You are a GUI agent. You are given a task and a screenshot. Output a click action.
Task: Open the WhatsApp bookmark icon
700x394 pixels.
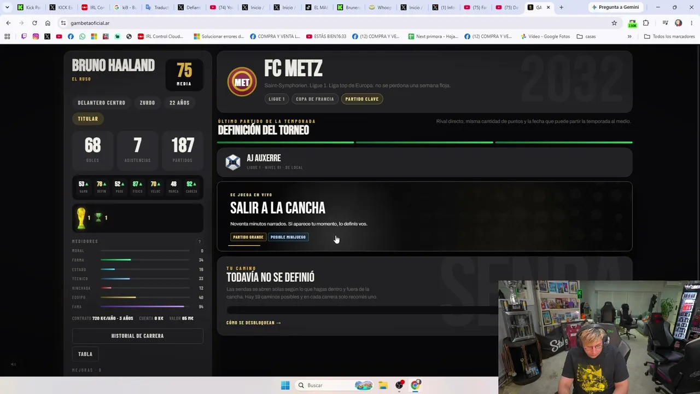[82, 37]
